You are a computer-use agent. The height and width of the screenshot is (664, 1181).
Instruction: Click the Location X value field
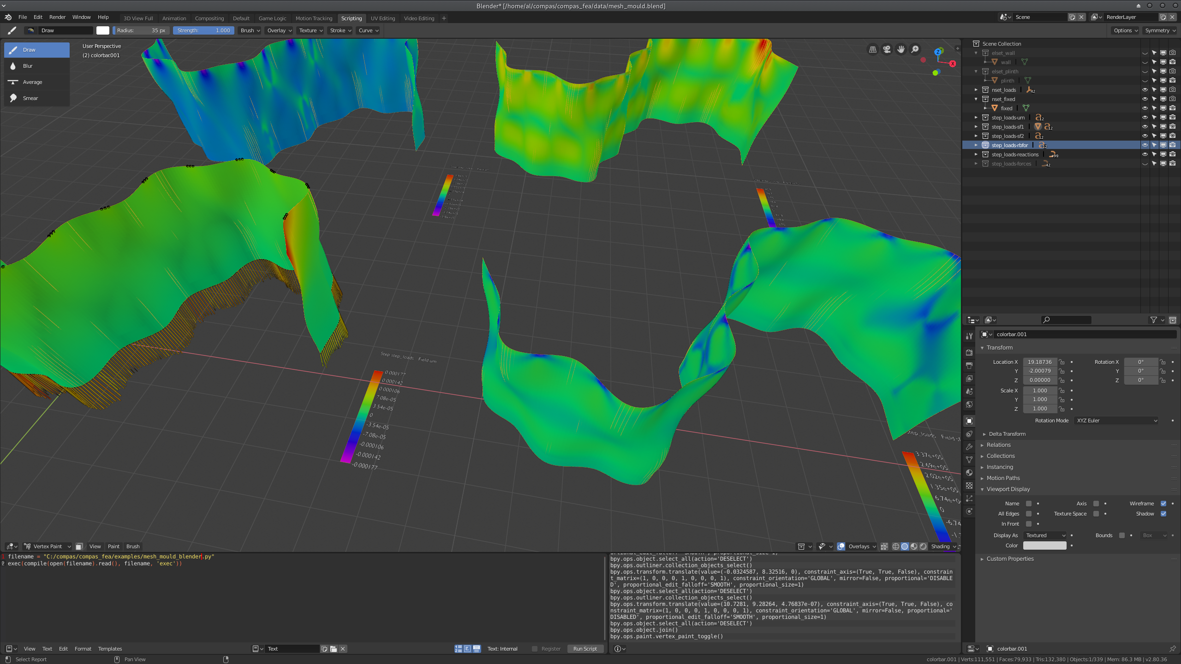click(1040, 362)
